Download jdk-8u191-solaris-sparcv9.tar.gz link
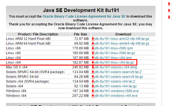Viewport: 172px width, 106px height. pyautogui.click(x=119, y=77)
